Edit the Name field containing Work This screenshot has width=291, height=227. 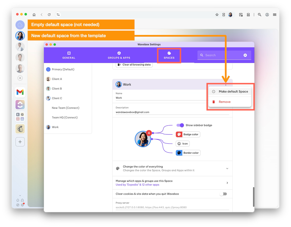pos(161,98)
